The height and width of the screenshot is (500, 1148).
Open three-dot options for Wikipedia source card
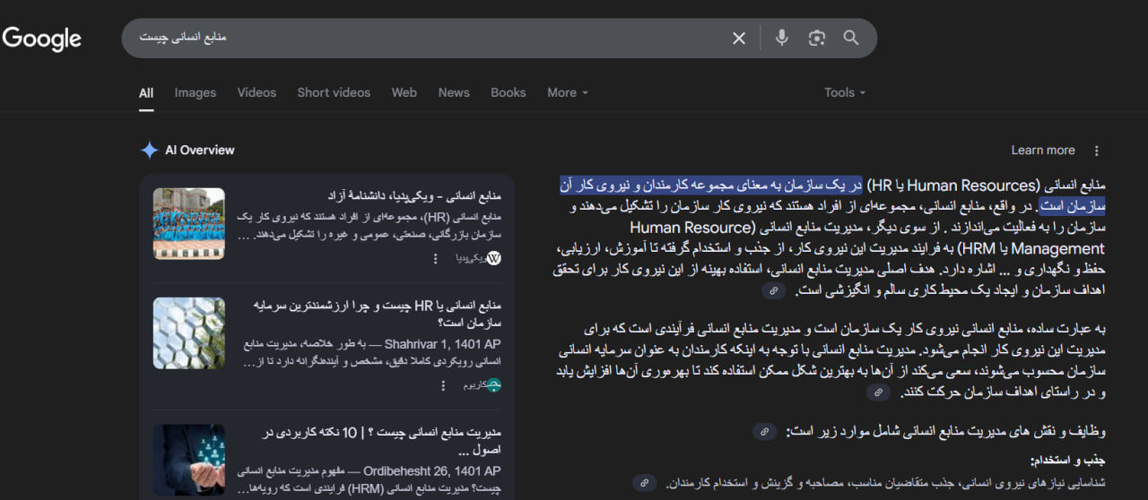pyautogui.click(x=436, y=258)
